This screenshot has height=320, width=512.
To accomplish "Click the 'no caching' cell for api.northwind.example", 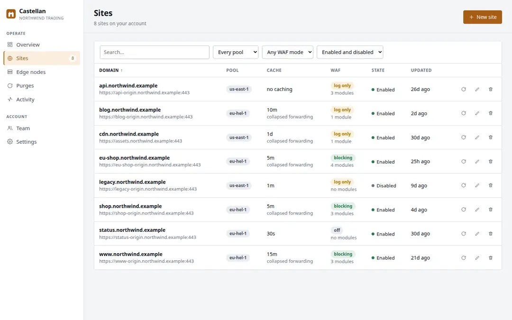I will point(279,89).
